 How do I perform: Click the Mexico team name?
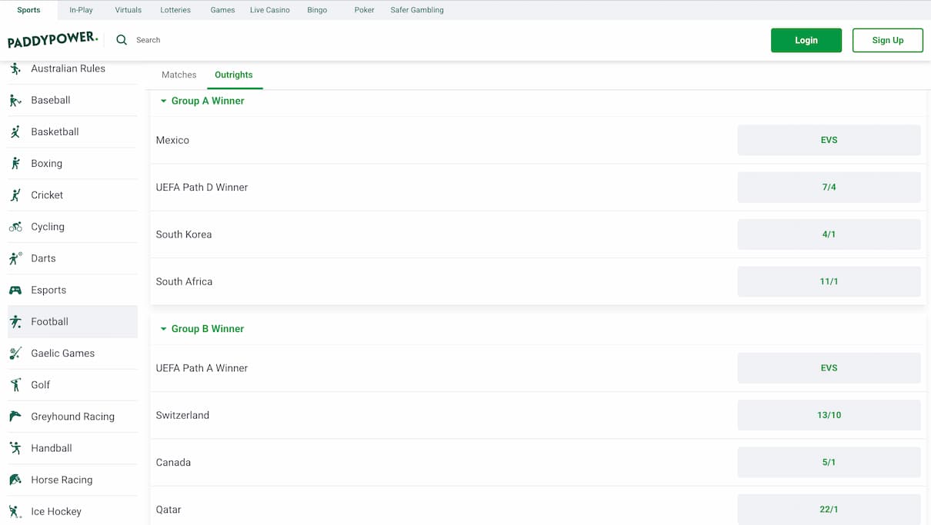pos(172,140)
